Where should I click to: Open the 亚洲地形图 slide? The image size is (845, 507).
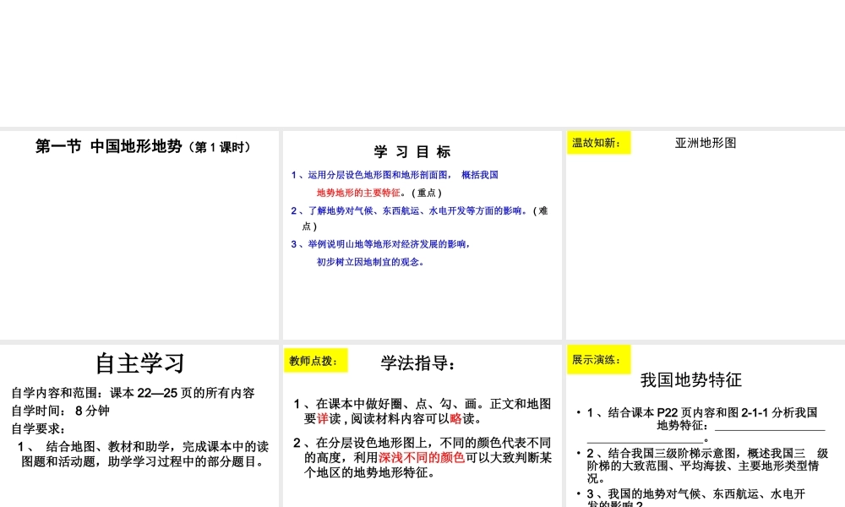click(x=706, y=235)
